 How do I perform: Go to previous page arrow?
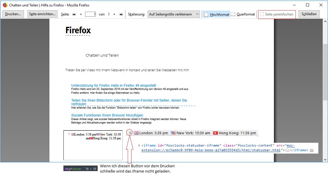tap(81, 14)
